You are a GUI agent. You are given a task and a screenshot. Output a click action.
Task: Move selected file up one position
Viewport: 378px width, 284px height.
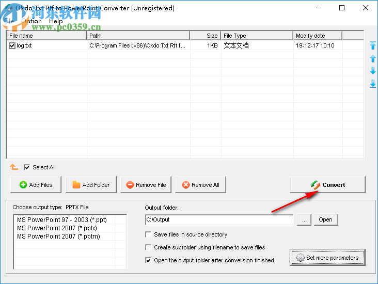[373, 58]
